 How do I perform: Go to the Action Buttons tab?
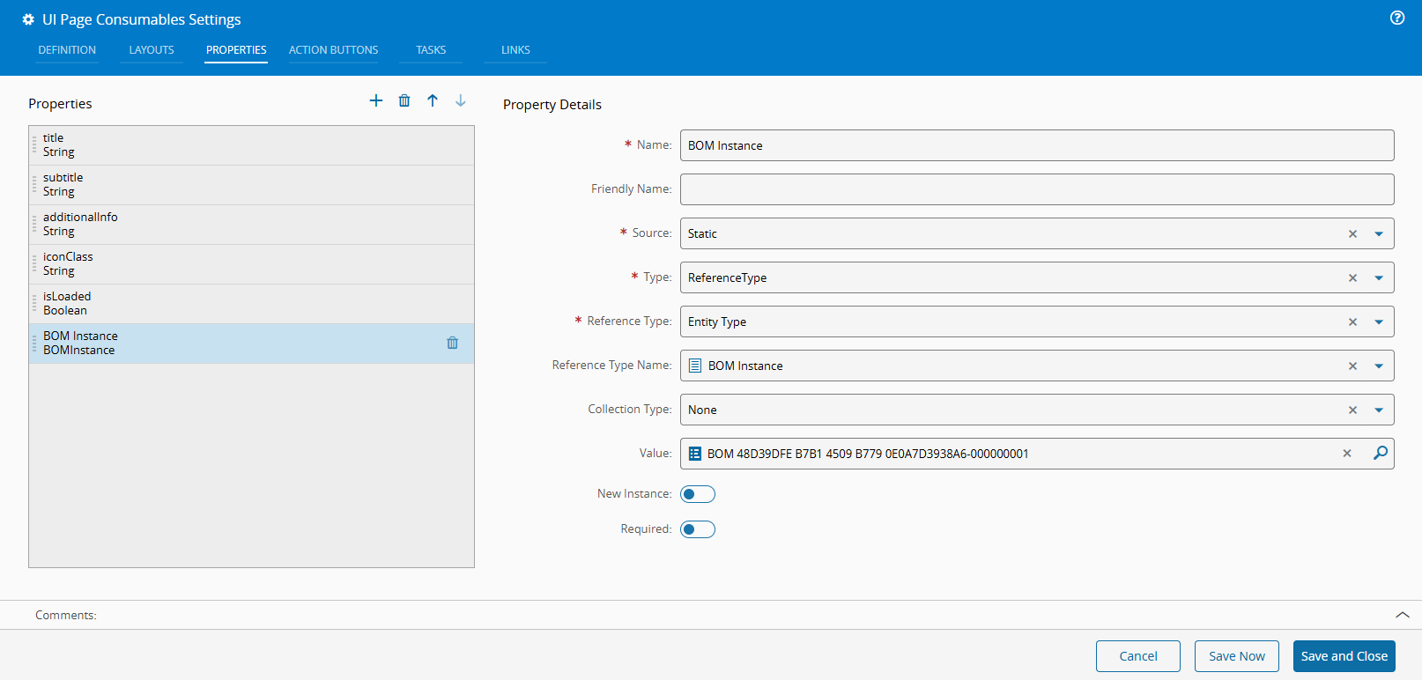[333, 50]
